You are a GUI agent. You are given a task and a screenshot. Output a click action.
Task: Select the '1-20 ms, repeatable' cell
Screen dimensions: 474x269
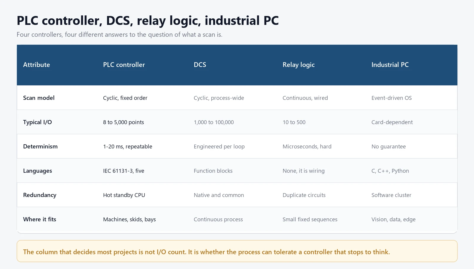(128, 146)
